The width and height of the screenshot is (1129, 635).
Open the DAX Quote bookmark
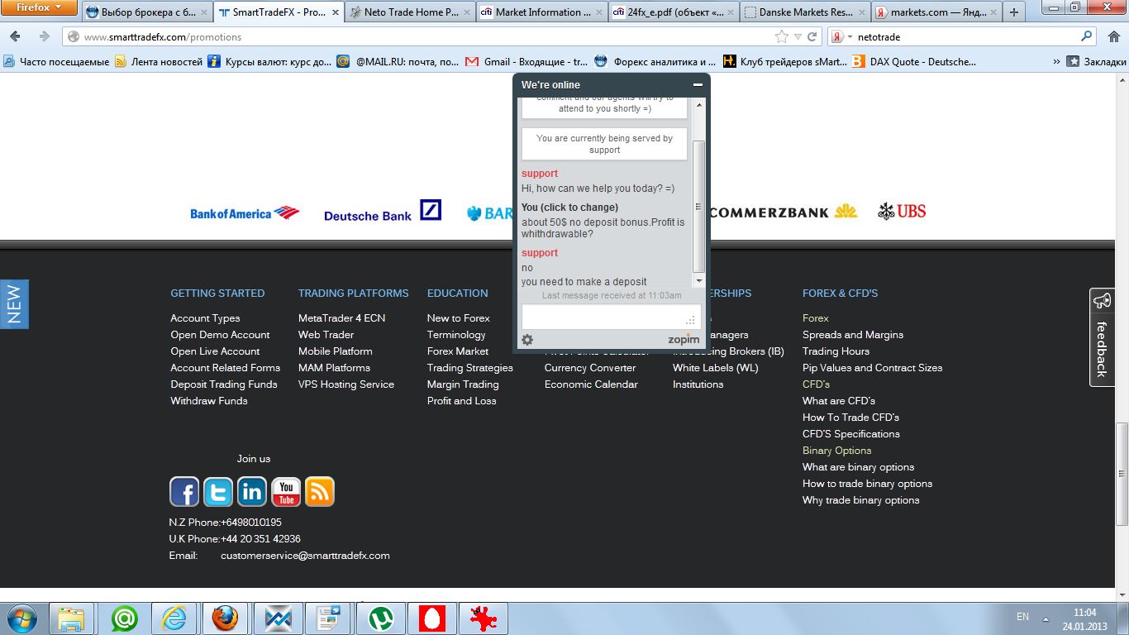pos(914,61)
